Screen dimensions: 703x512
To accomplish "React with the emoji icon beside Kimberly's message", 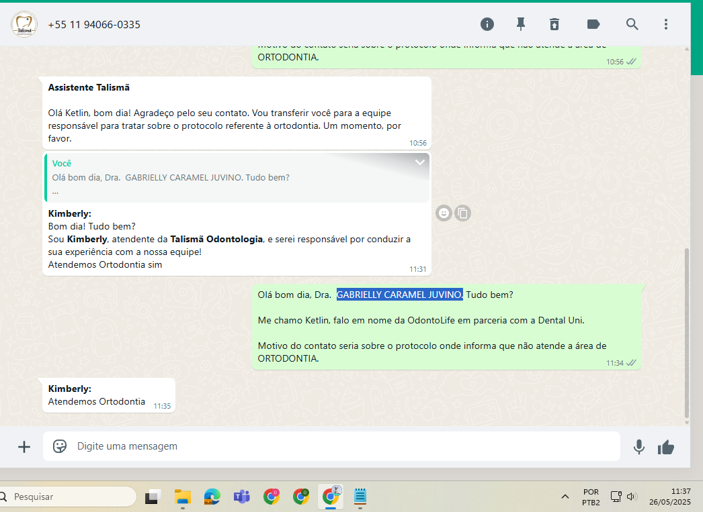I will (x=444, y=213).
